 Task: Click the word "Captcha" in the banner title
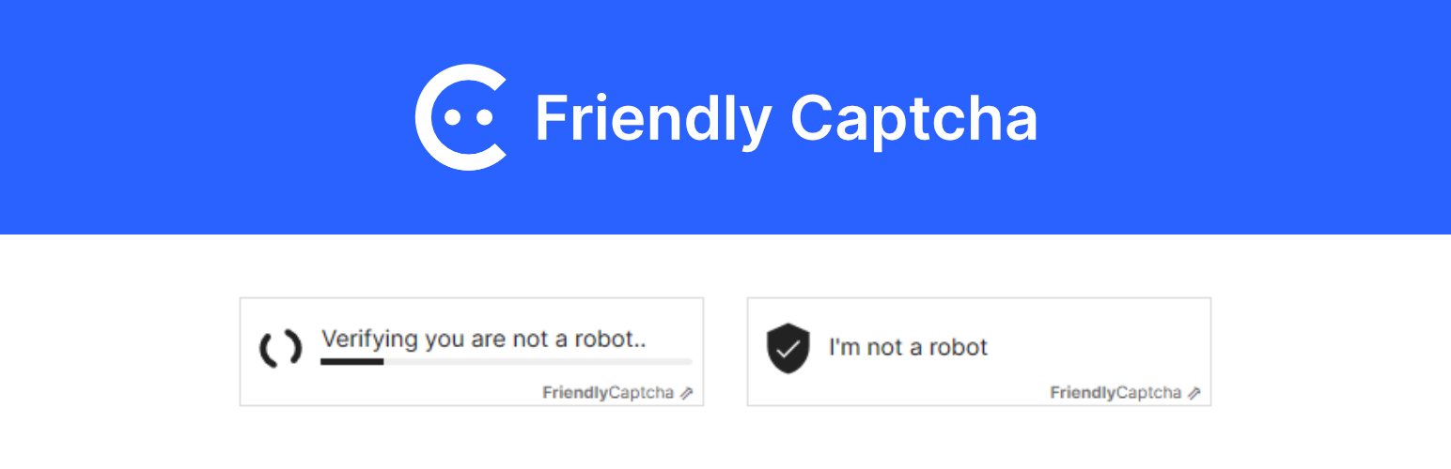coord(914,119)
